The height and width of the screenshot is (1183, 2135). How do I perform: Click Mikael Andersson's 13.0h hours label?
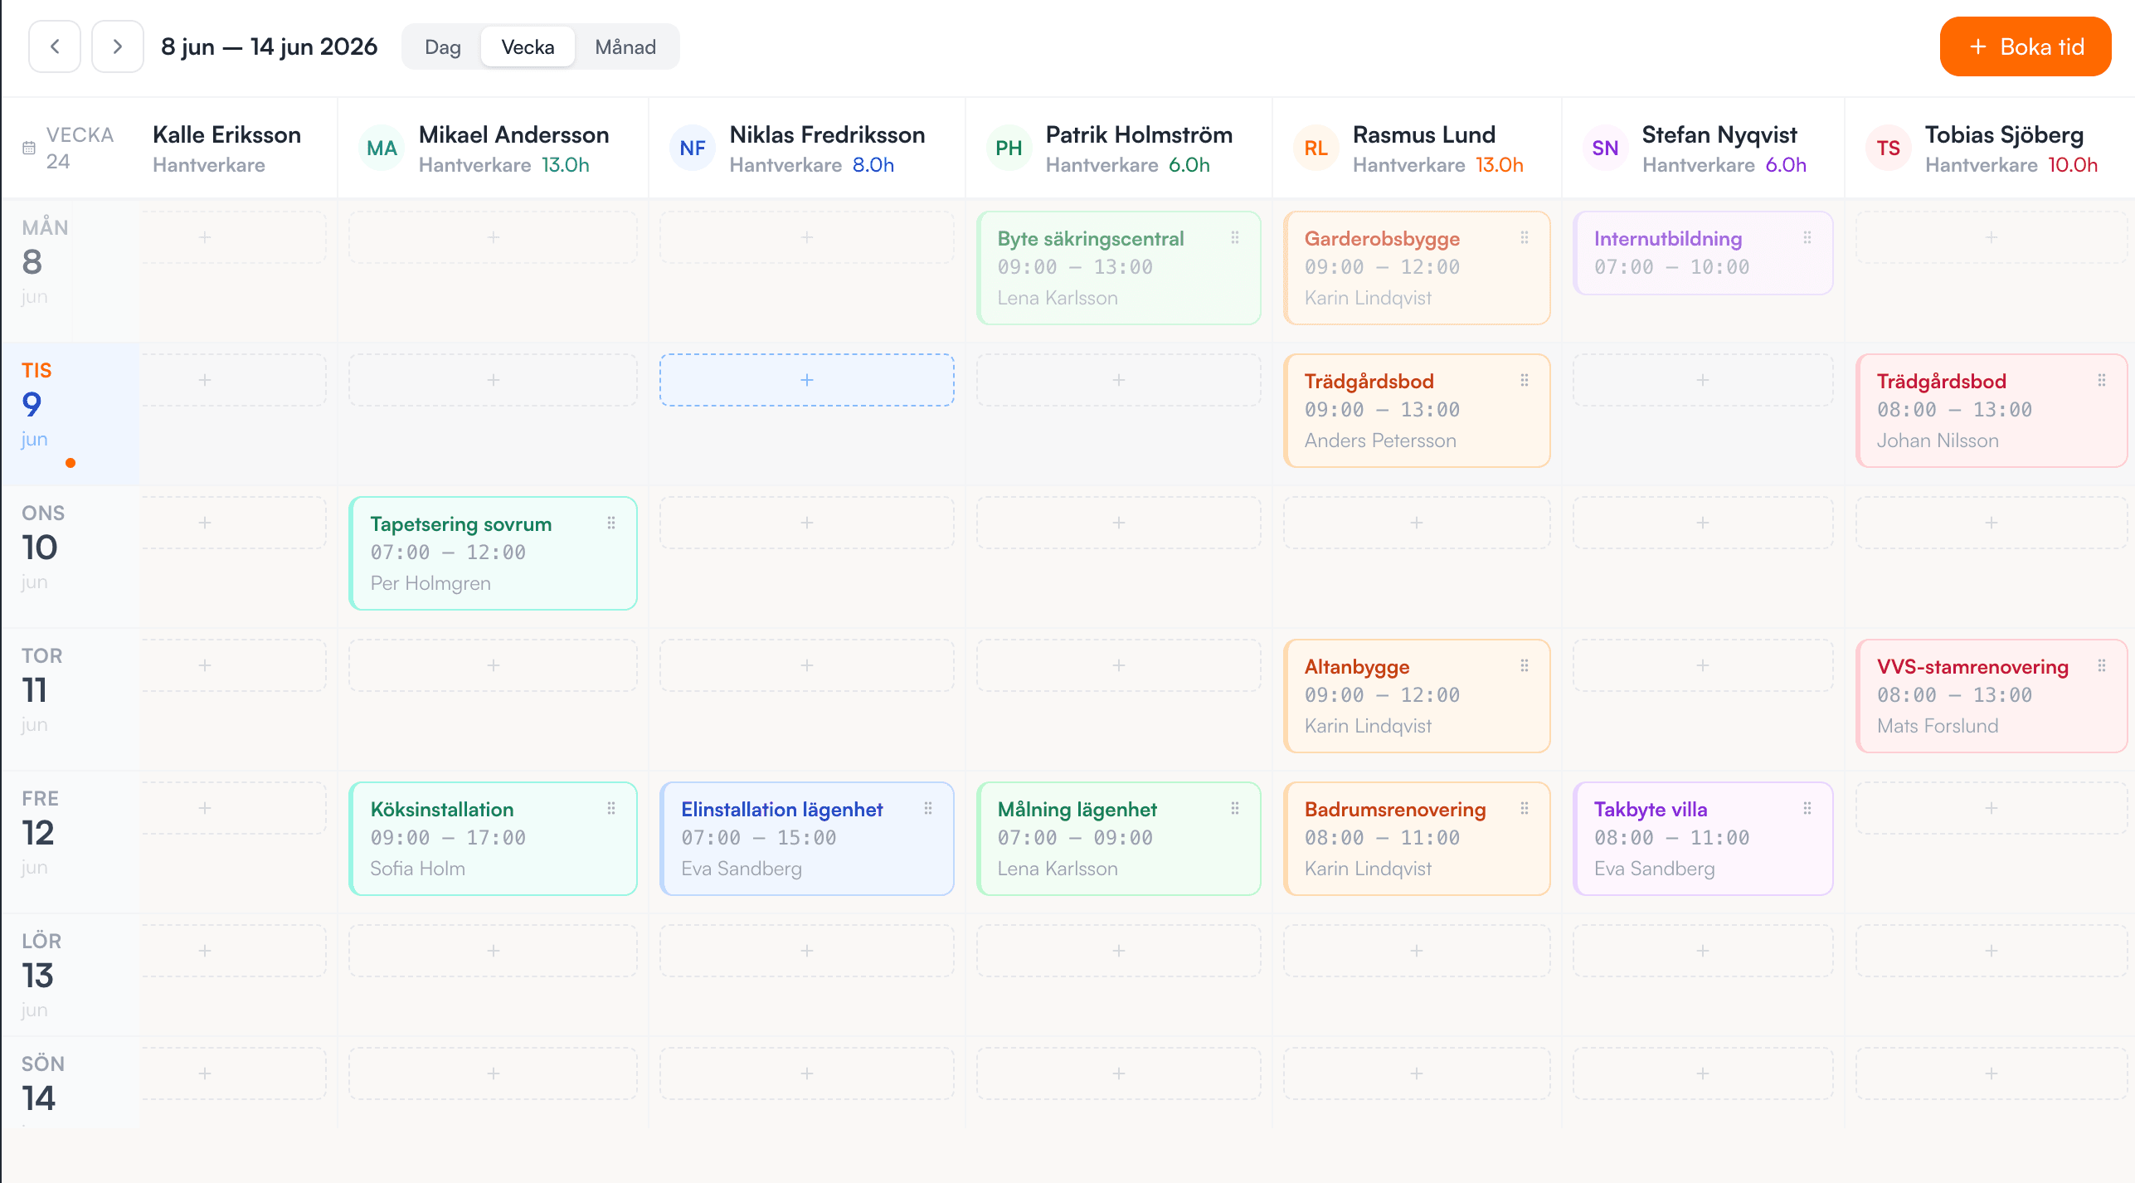(565, 165)
